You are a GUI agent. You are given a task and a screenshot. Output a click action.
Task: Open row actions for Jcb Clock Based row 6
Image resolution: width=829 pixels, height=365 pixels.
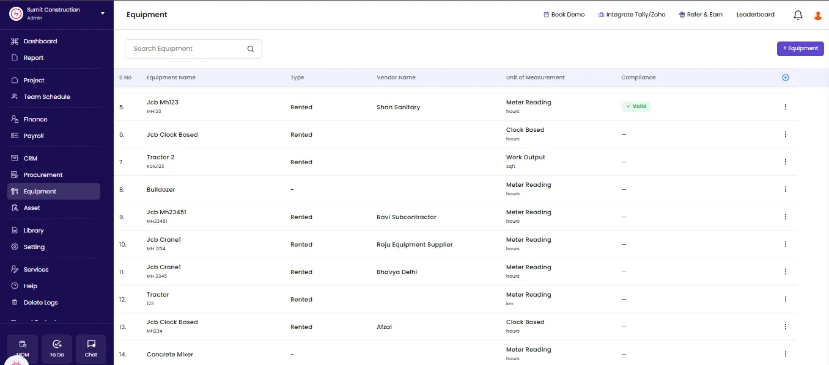pyautogui.click(x=786, y=134)
